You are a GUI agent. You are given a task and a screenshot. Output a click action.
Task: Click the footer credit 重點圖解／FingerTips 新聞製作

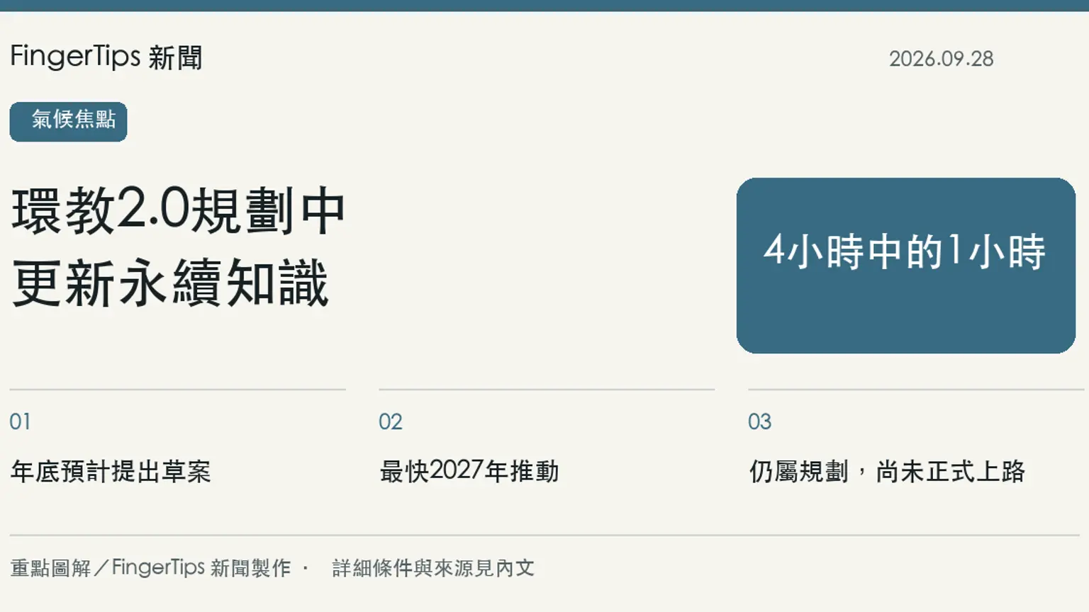(x=150, y=568)
